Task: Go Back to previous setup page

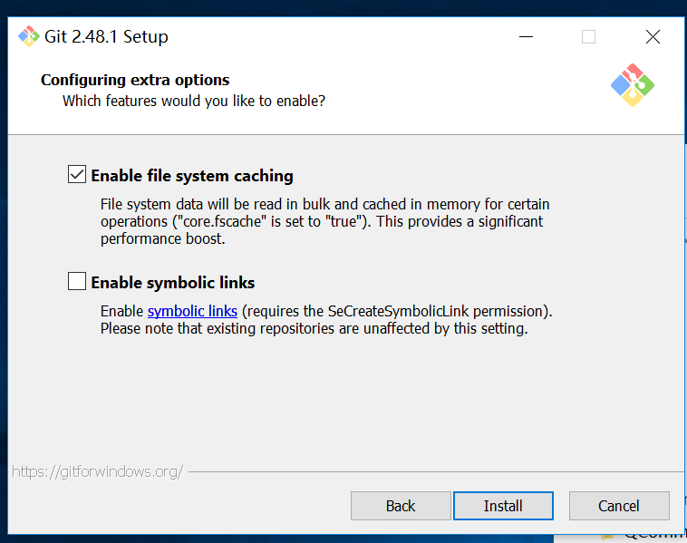Action: pos(401,506)
